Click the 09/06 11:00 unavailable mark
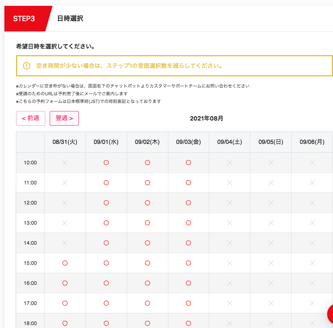The height and width of the screenshot is (328, 333). tap(312, 183)
